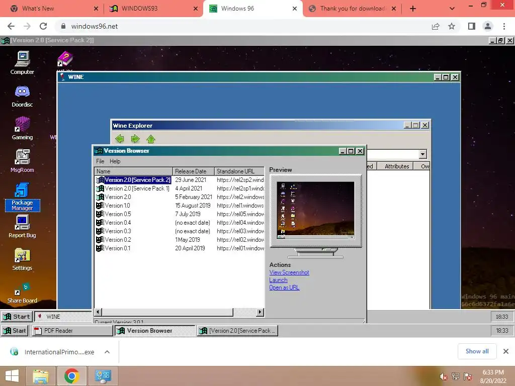Viewport: 515px width, 386px height.
Task: Select the Version 1.0 row
Action: pyautogui.click(x=180, y=206)
